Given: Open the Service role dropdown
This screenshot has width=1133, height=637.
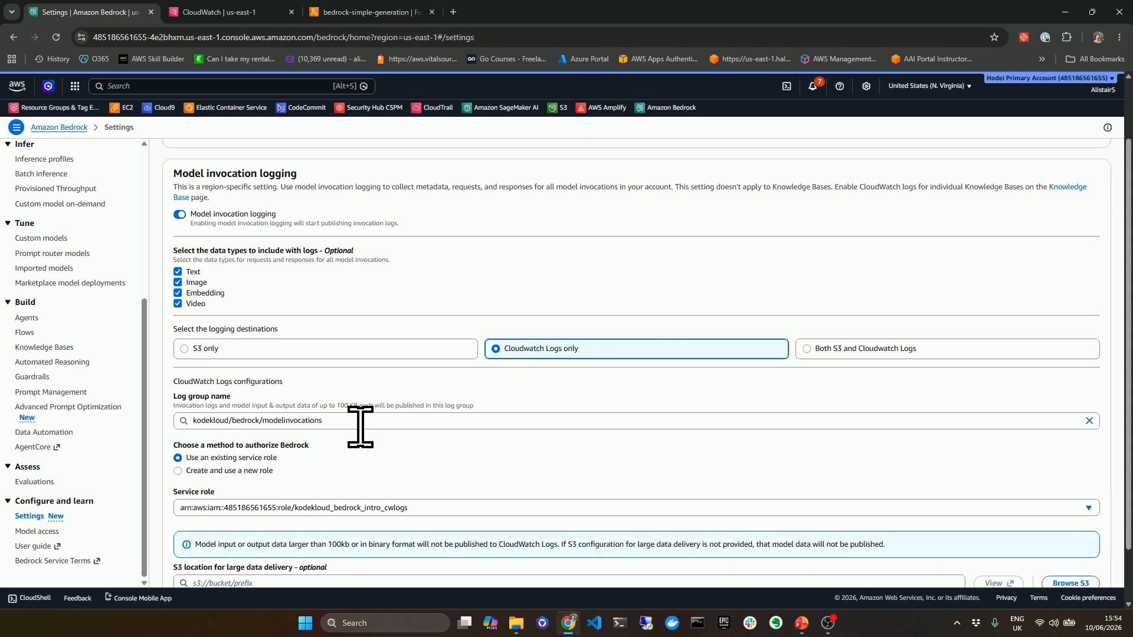Looking at the screenshot, I should 636,508.
